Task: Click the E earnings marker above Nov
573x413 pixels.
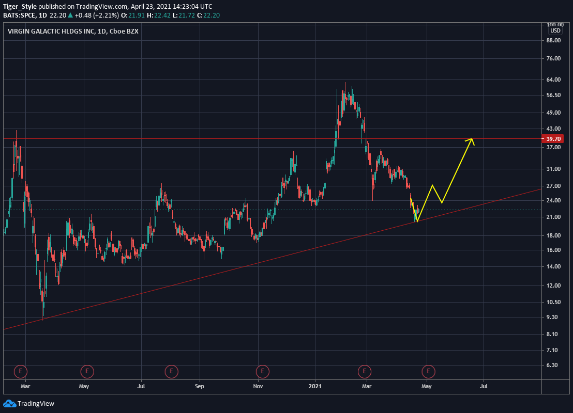Action: point(262,371)
